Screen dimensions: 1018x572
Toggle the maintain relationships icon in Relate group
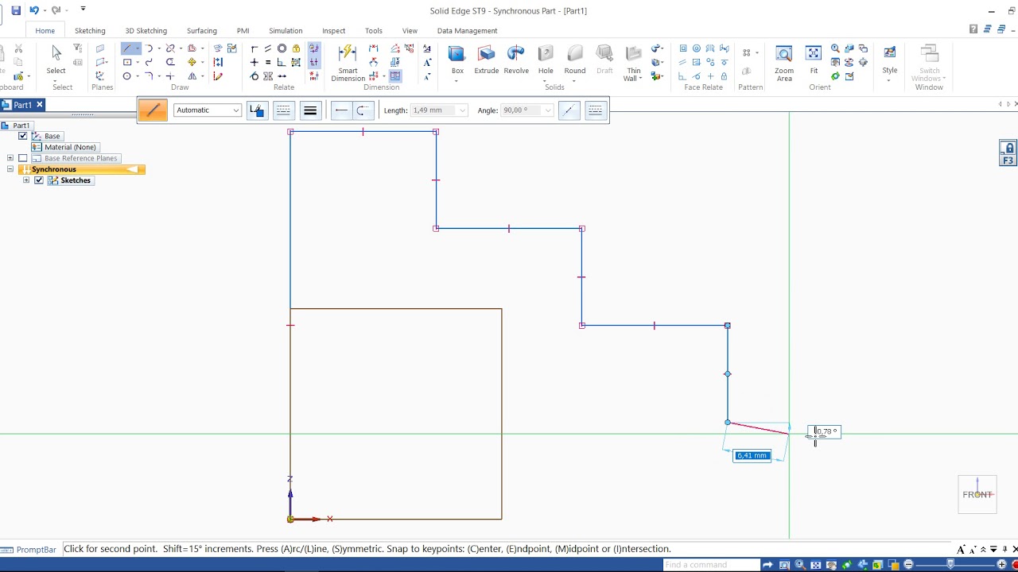(314, 48)
